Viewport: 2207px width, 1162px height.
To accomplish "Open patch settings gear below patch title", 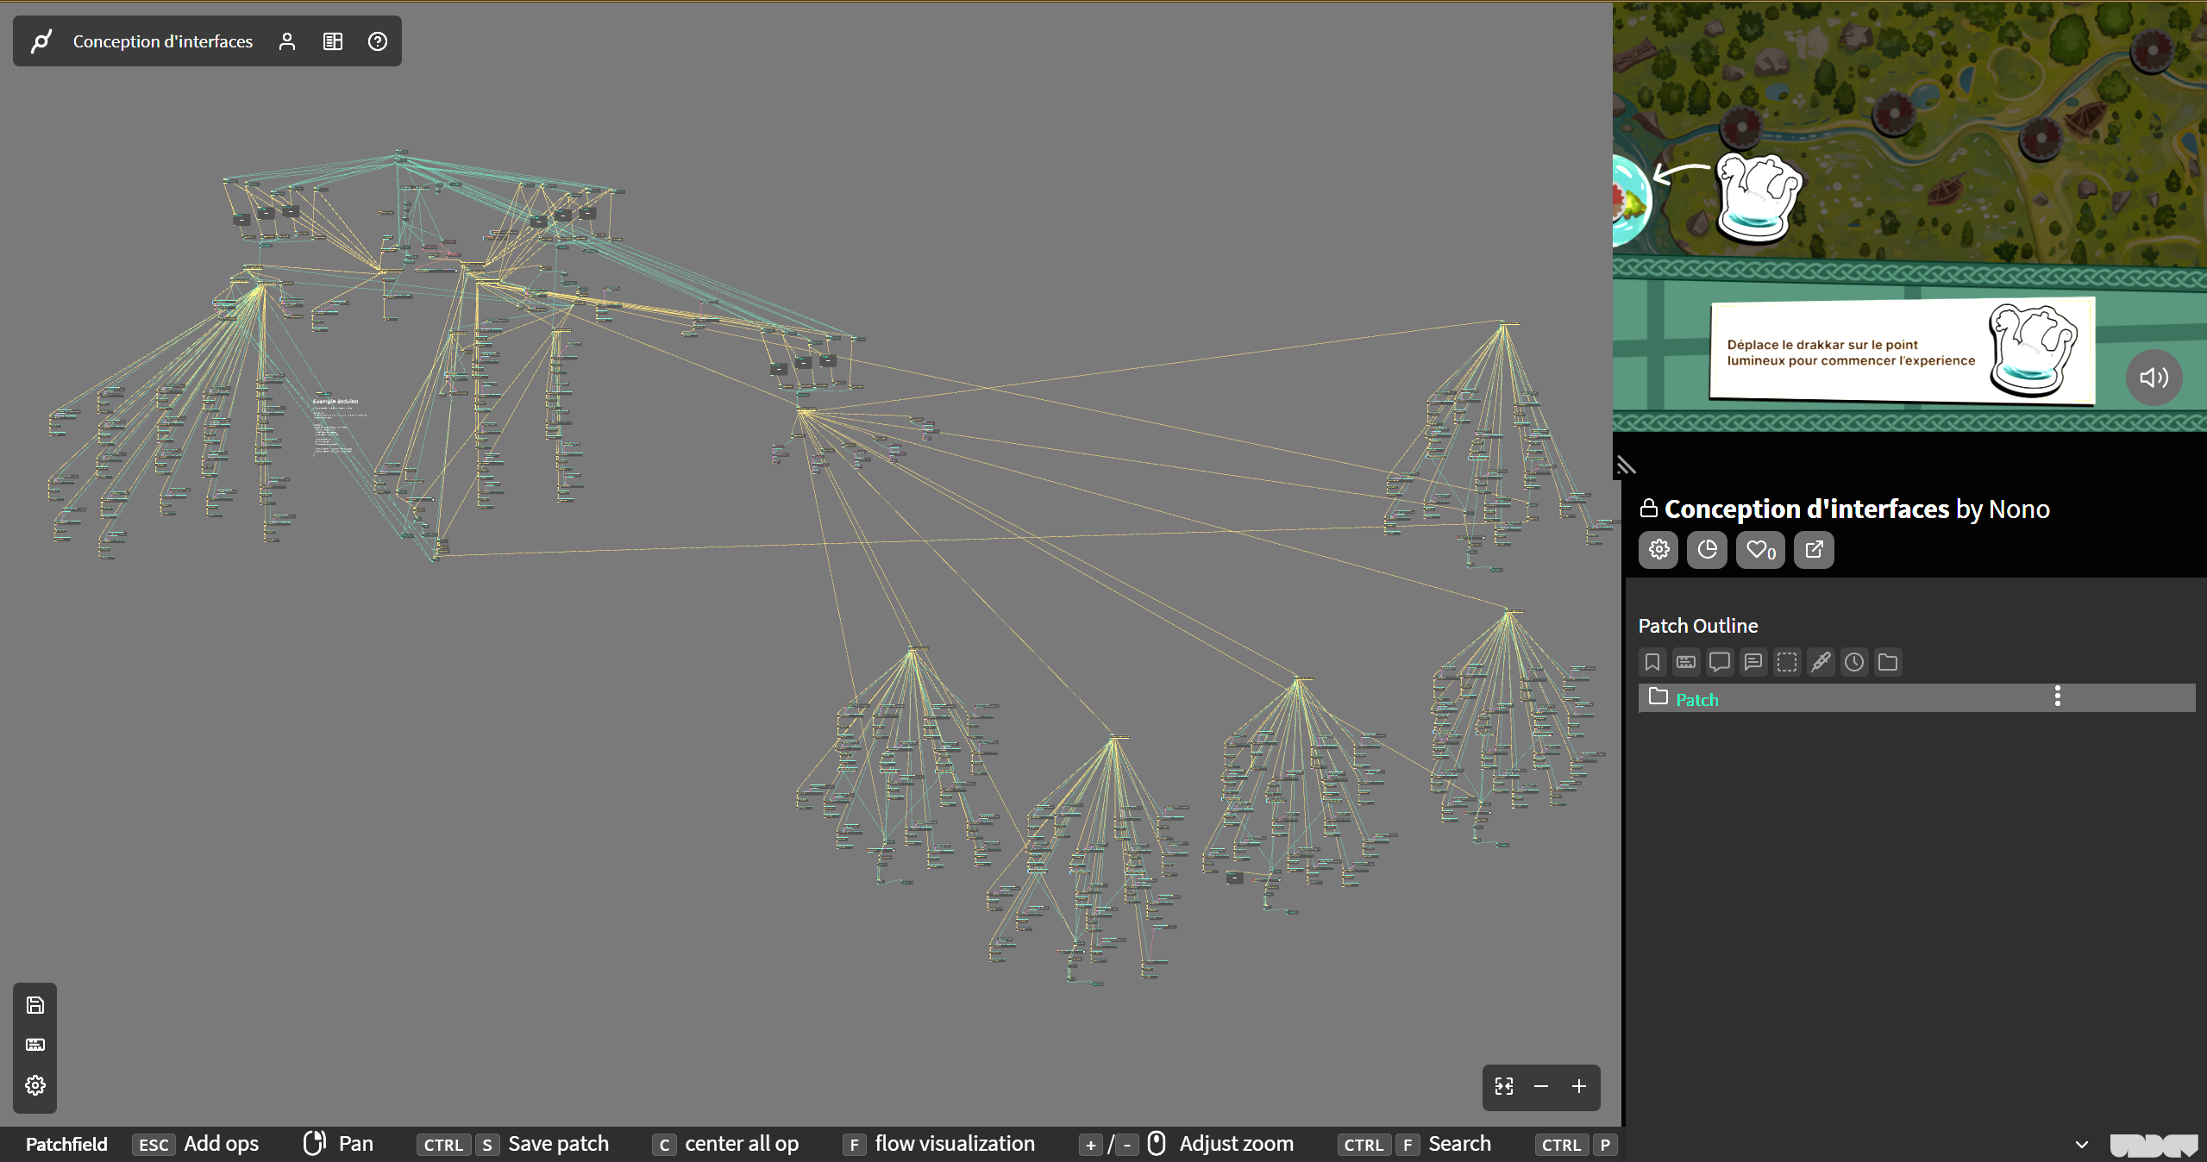I will (1658, 550).
